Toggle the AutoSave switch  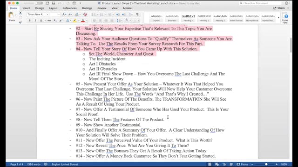[39, 3]
